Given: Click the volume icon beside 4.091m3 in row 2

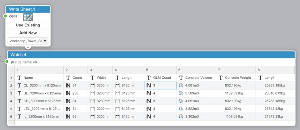Looking at the screenshot, I should (181, 85).
